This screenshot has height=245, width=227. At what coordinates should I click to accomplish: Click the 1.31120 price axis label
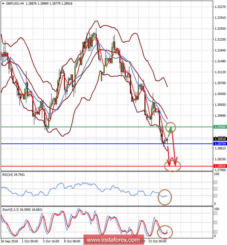[220, 72]
